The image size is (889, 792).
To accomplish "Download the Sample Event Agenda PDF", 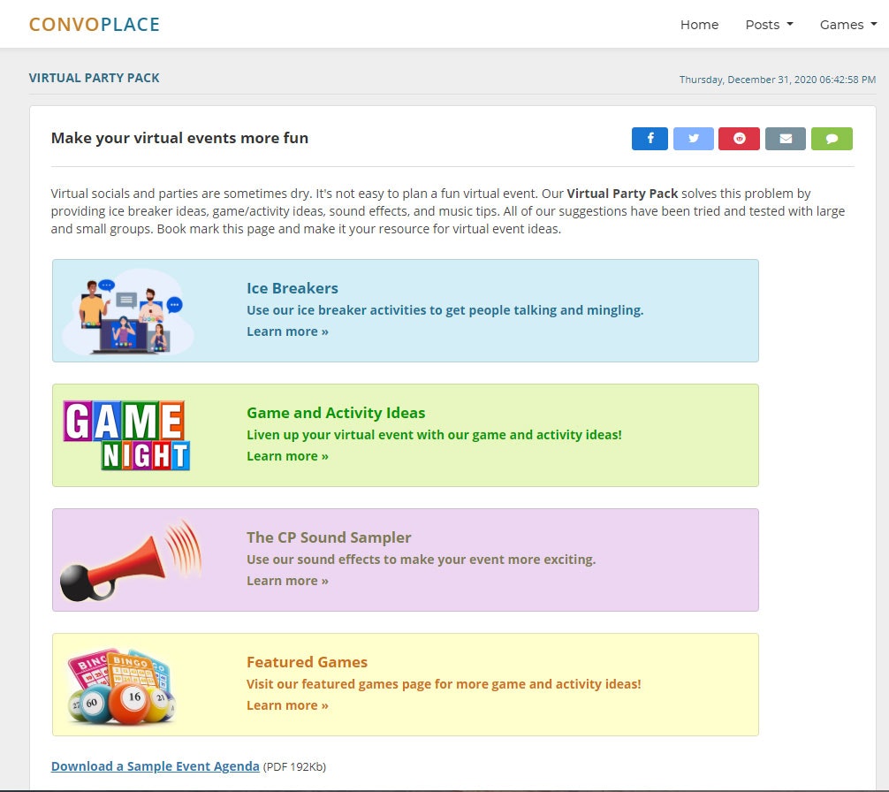I will [x=155, y=765].
